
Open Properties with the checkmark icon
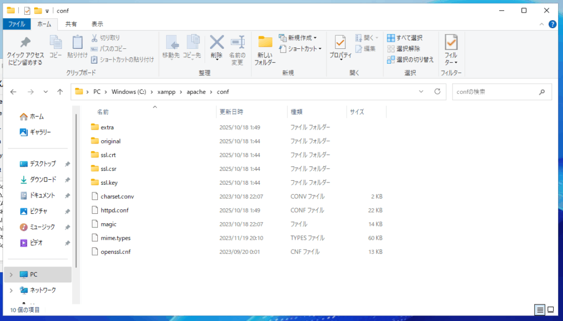tap(340, 43)
